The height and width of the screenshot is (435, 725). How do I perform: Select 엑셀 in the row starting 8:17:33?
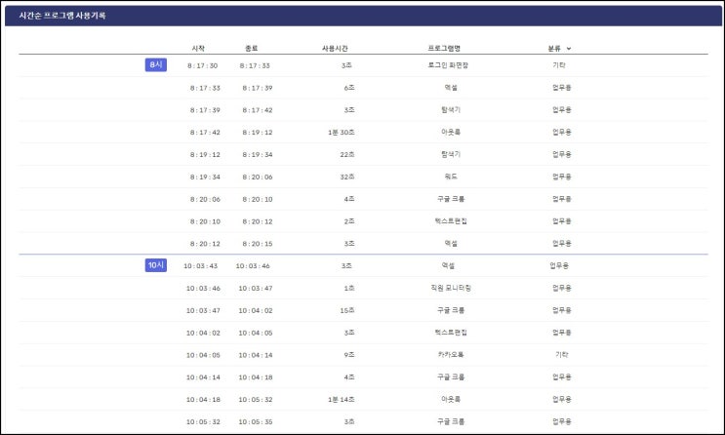click(451, 88)
